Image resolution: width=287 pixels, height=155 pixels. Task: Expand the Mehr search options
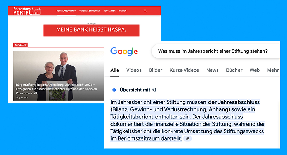coord(273,70)
